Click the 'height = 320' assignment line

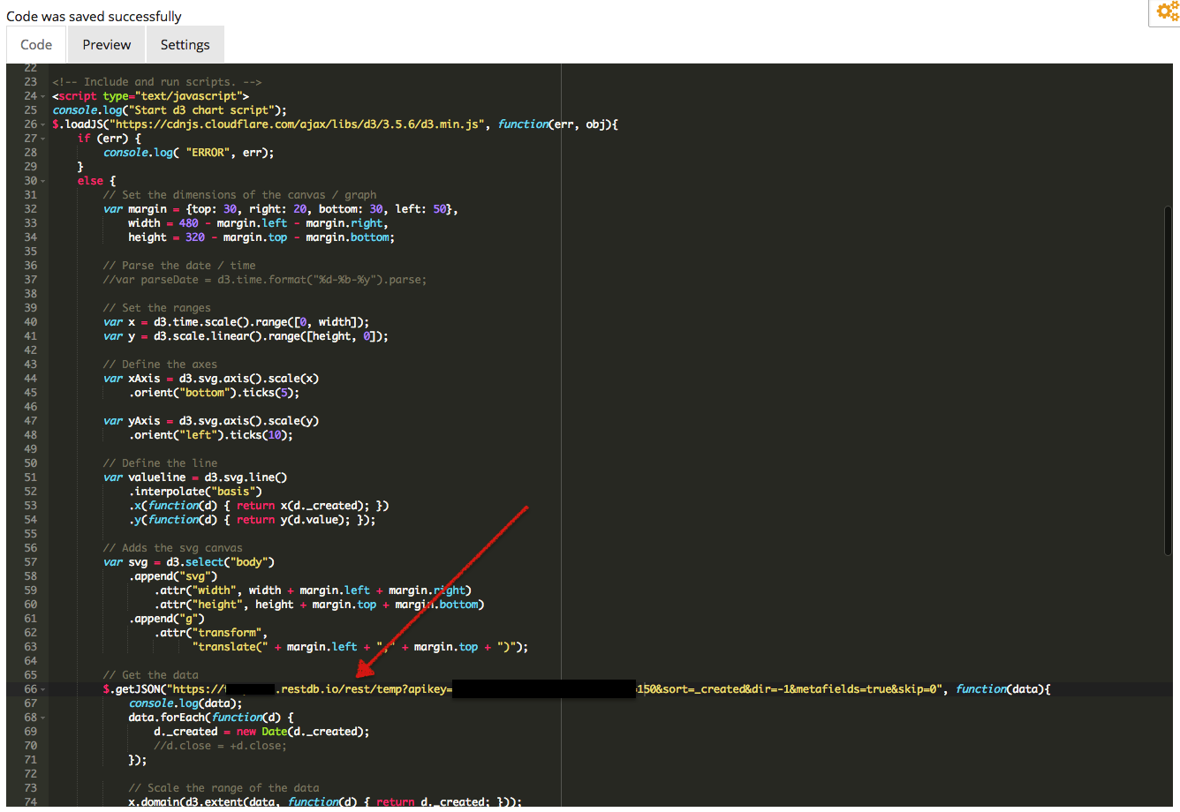pyautogui.click(x=261, y=237)
